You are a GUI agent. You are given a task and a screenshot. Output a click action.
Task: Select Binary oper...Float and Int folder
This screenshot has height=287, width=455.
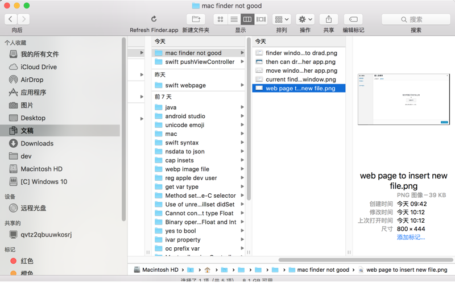pyautogui.click(x=198, y=222)
